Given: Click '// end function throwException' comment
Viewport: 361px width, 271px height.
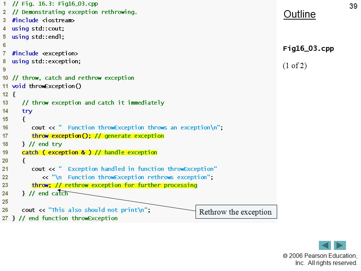Looking at the screenshot, I should (68, 218).
